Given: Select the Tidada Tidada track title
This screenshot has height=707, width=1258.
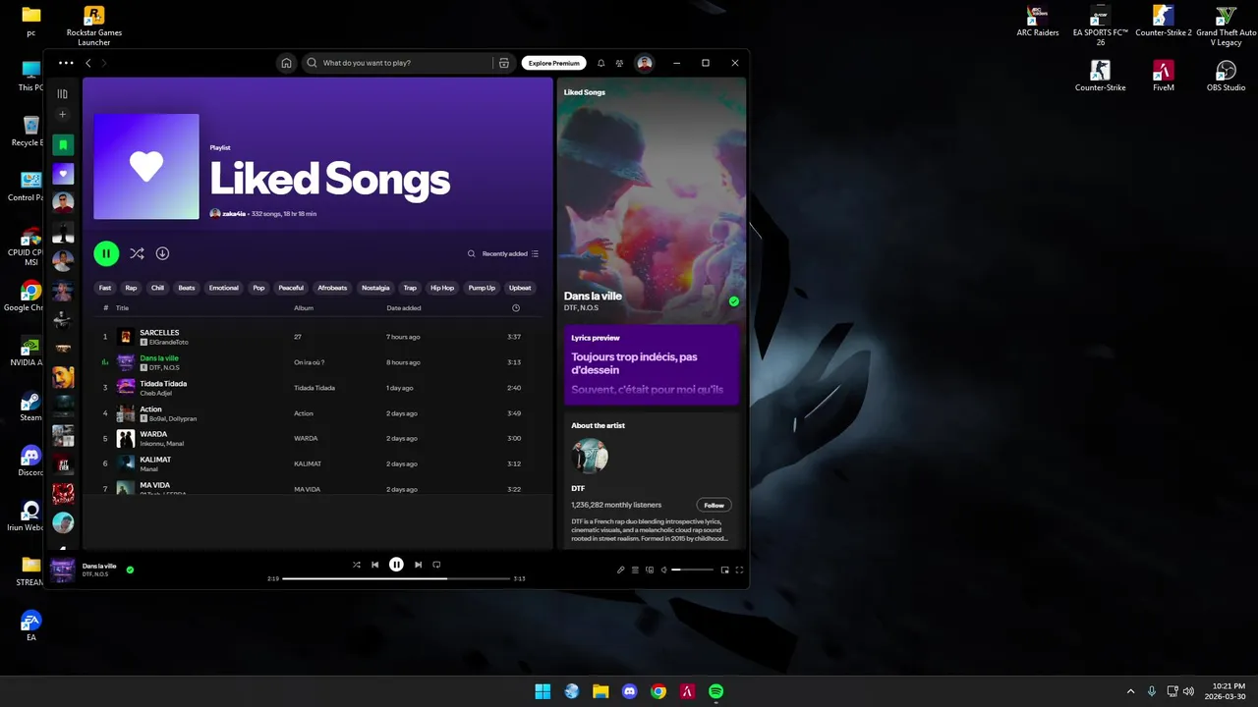Looking at the screenshot, I should pyautogui.click(x=163, y=383).
